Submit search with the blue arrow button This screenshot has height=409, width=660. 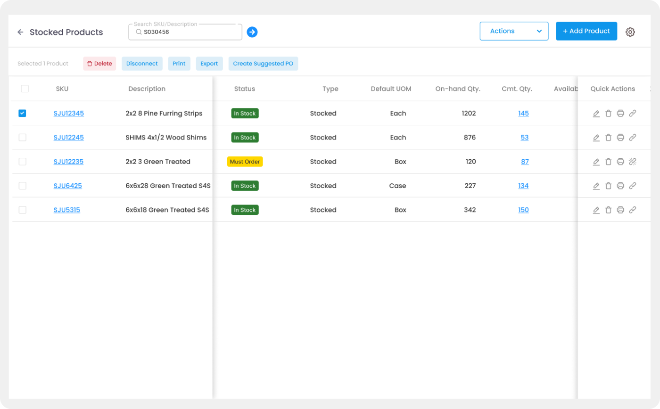point(252,32)
